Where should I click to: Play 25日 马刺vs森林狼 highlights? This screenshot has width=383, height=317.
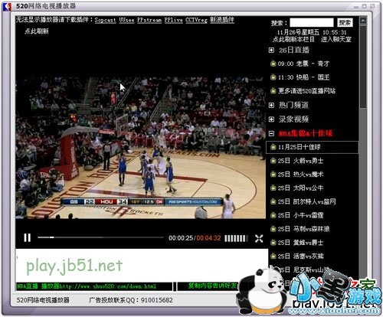(x=303, y=229)
